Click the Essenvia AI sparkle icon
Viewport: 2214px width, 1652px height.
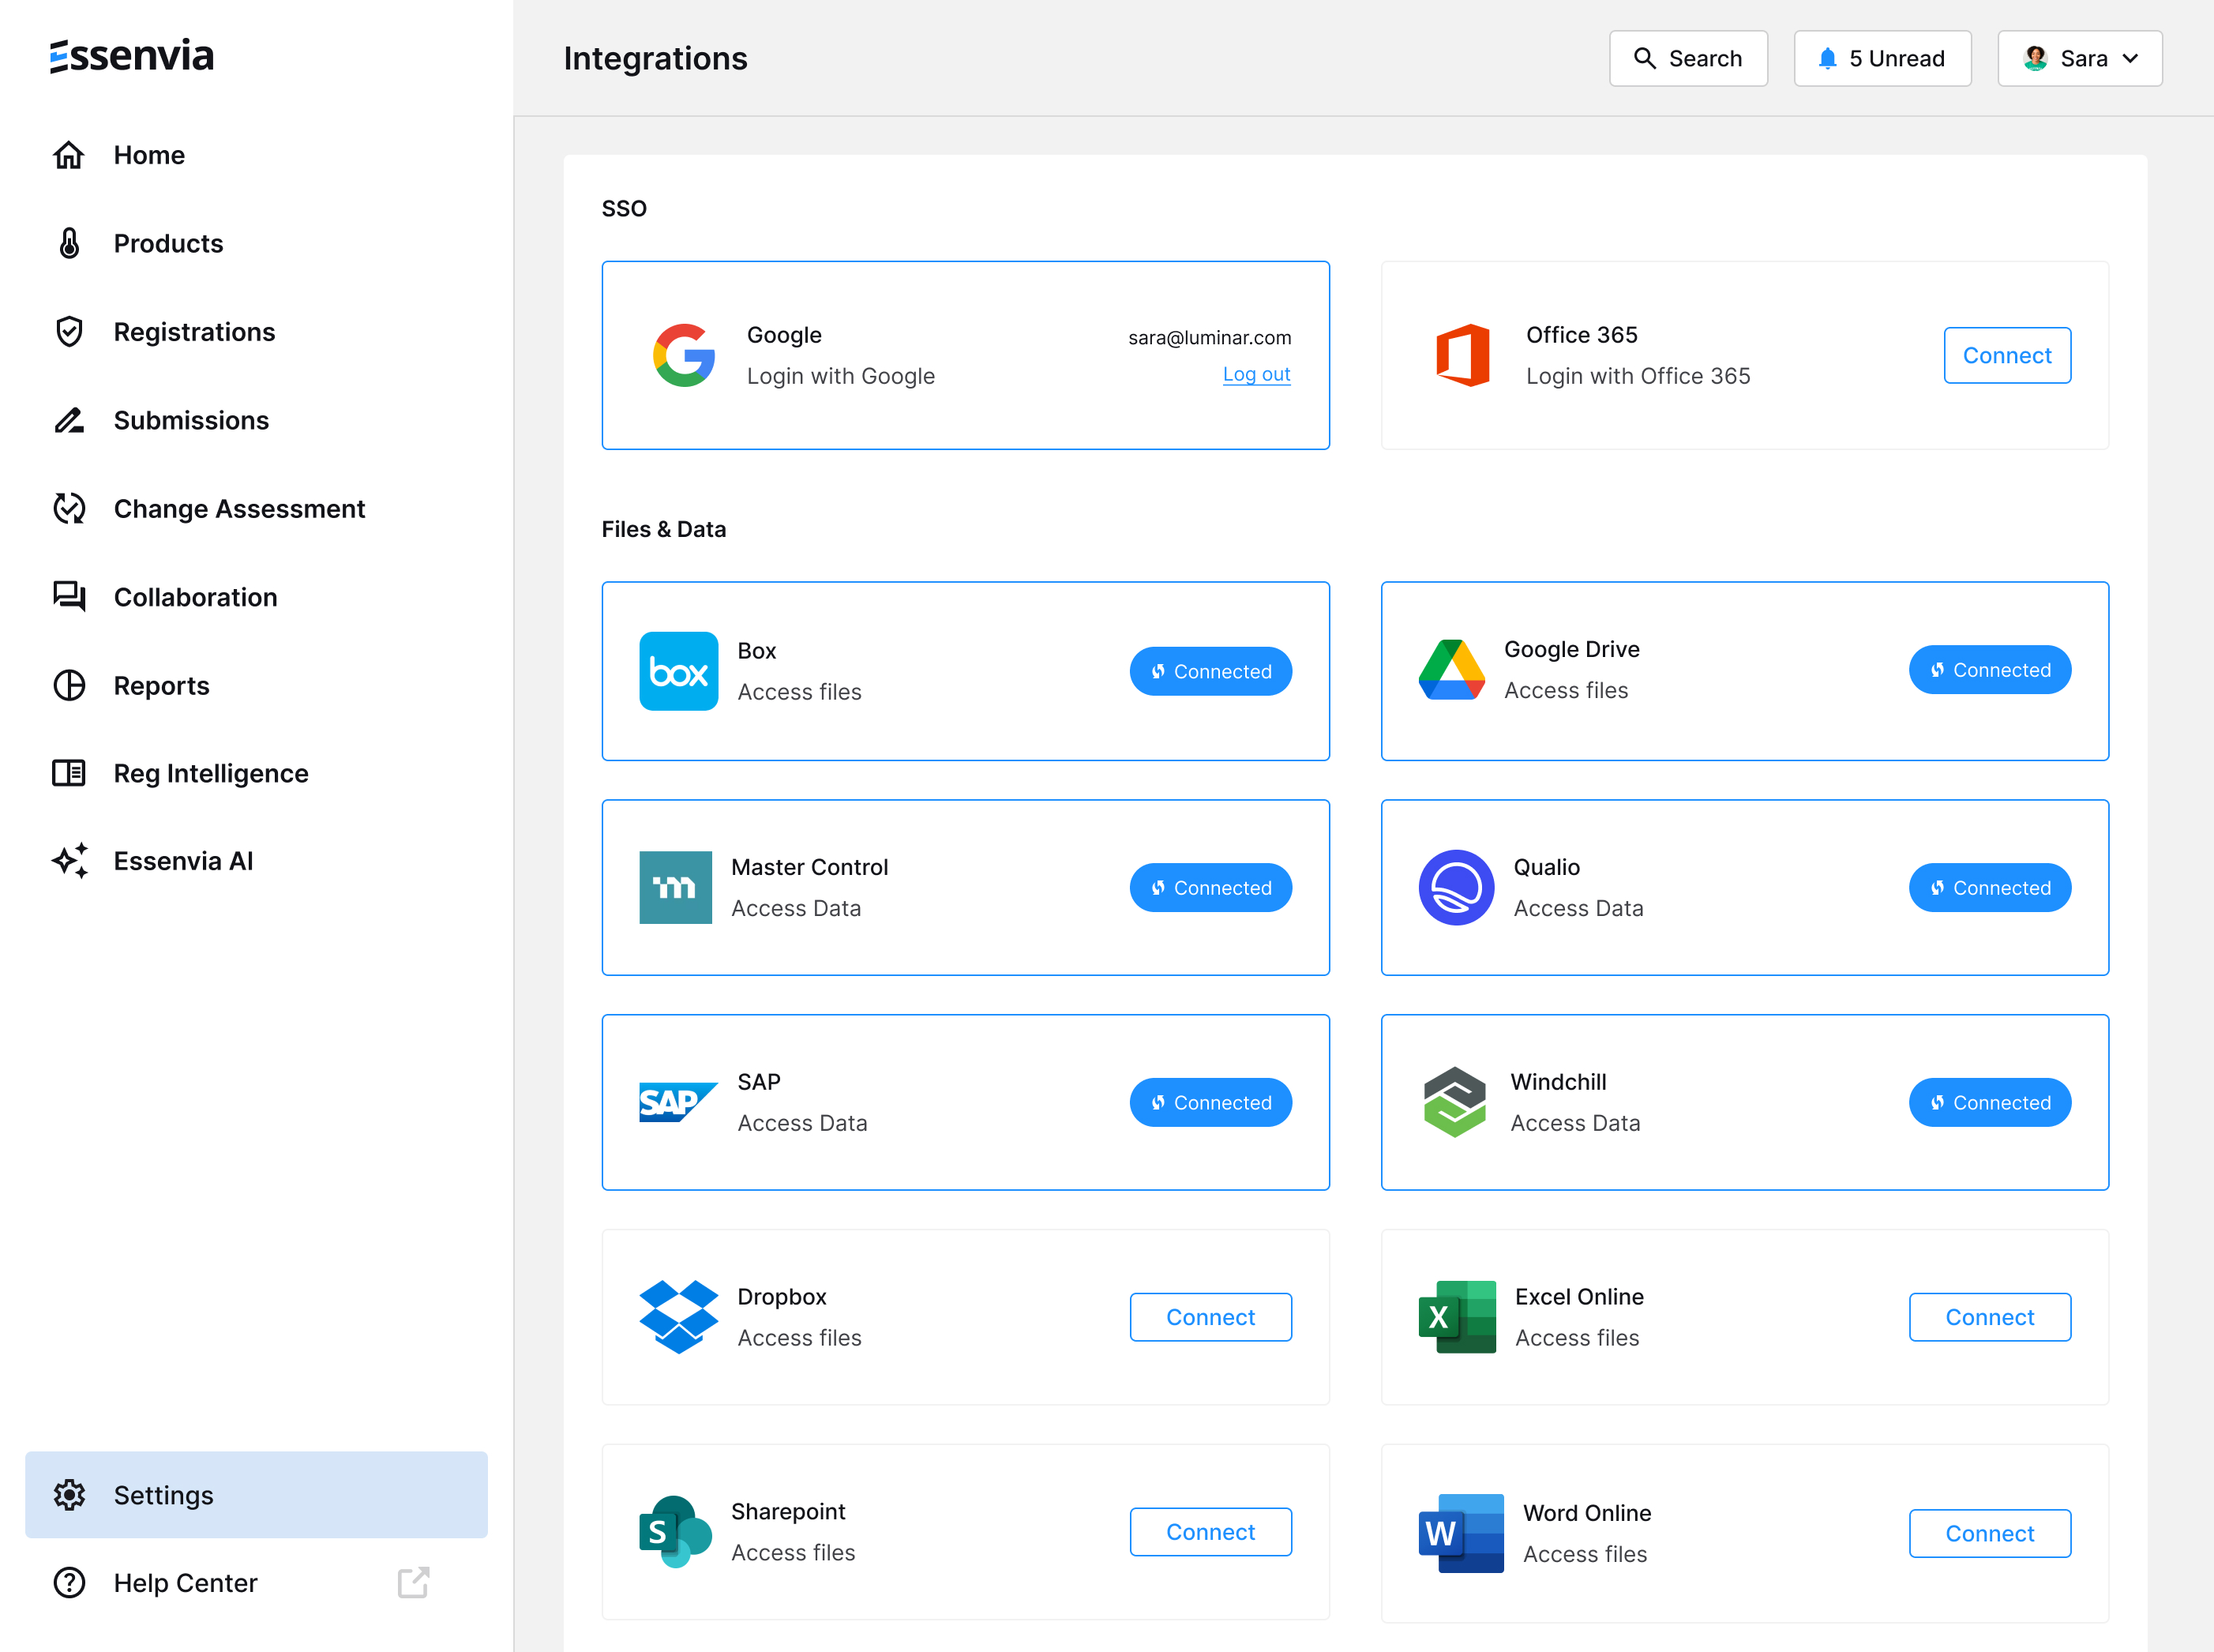69,861
